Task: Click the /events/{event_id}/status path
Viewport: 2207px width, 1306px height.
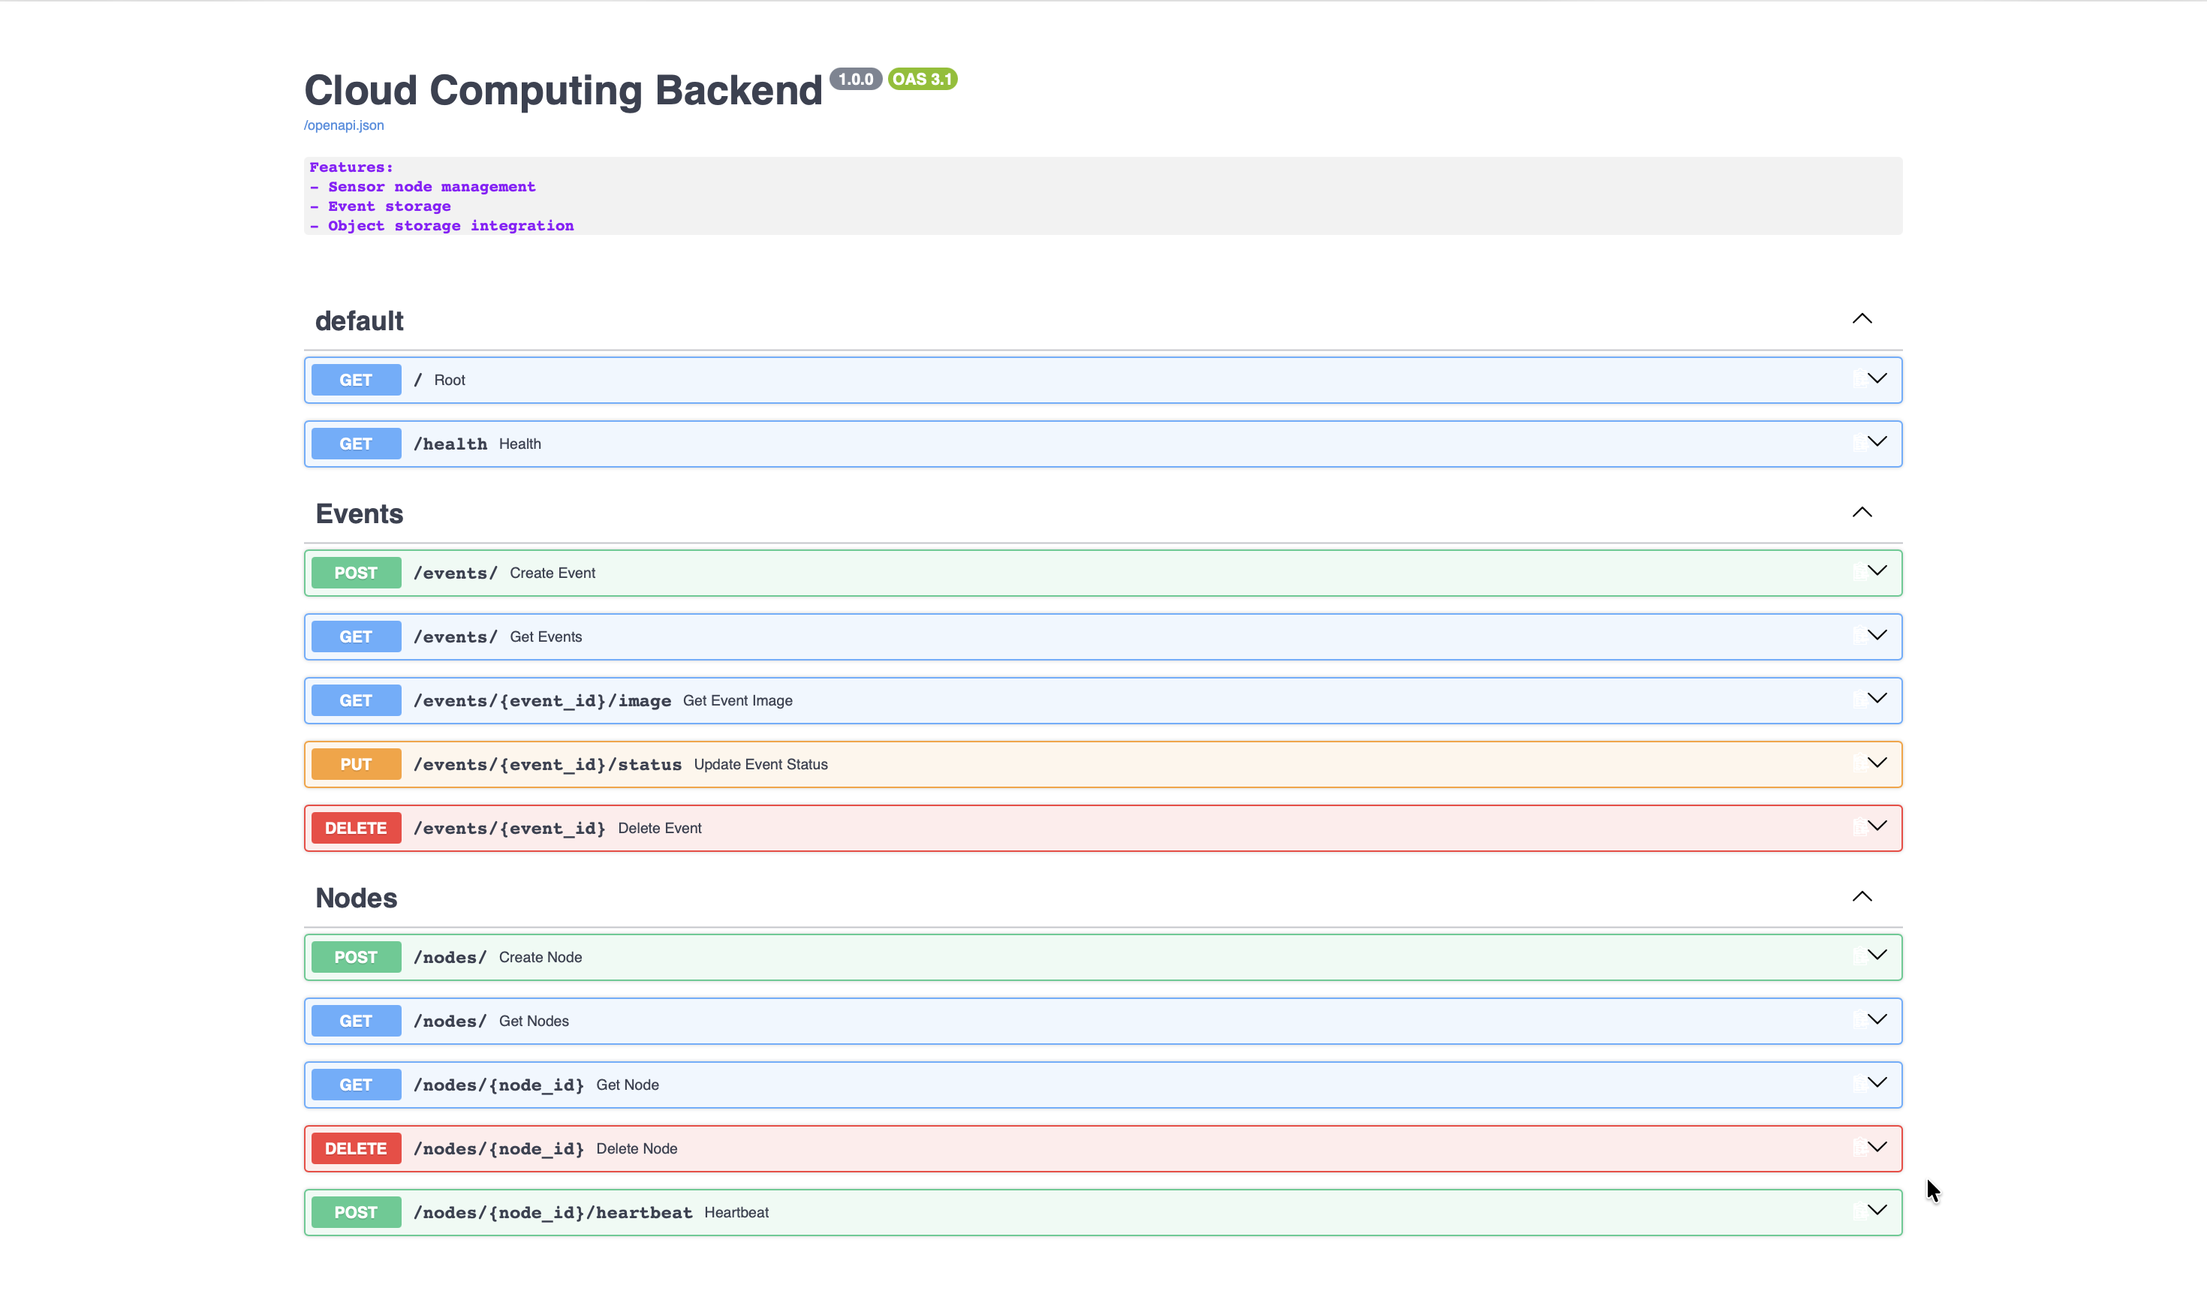Action: coord(547,765)
